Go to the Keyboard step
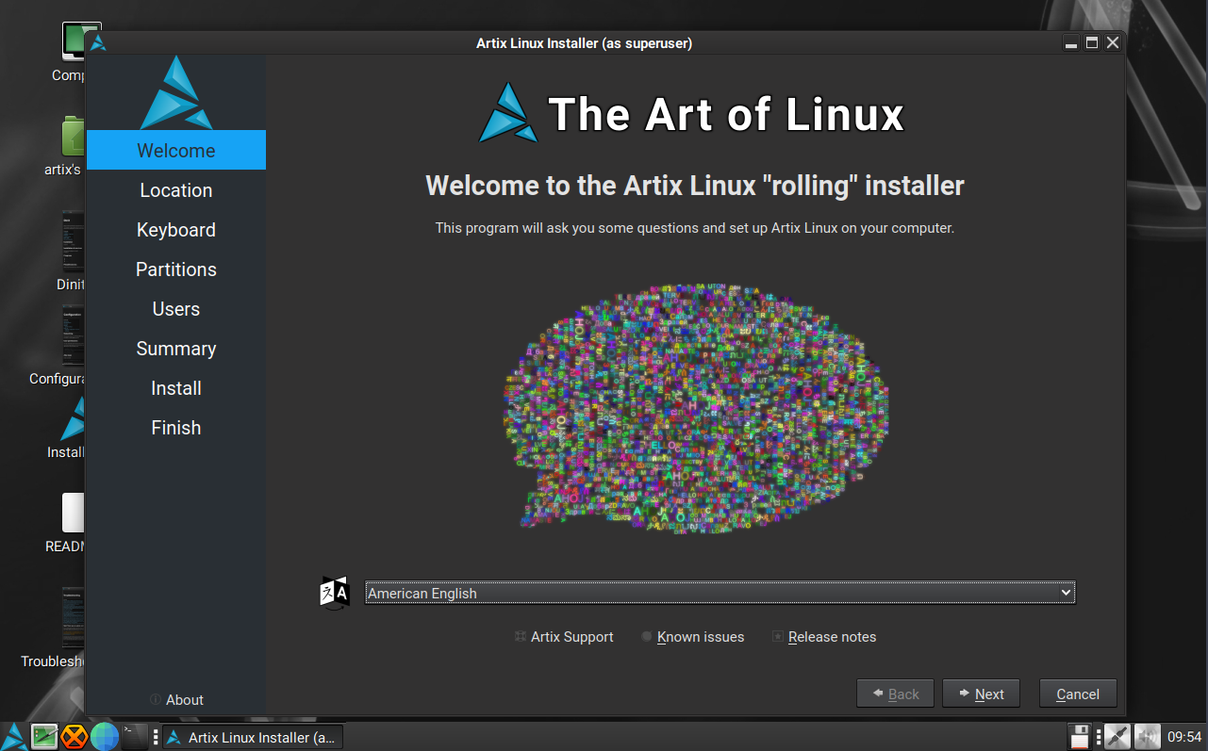 175,230
